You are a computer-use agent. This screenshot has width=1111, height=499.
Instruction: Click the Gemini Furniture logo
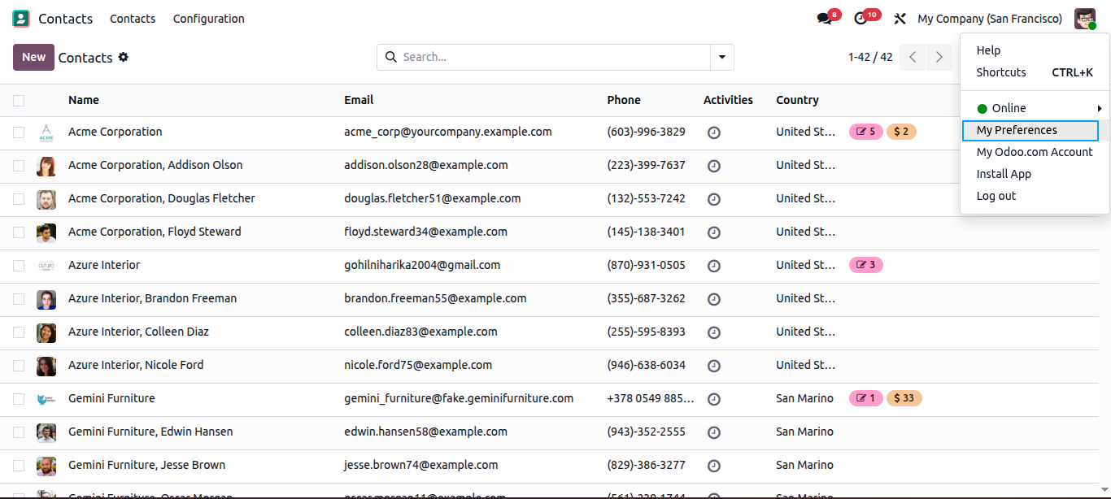point(46,399)
